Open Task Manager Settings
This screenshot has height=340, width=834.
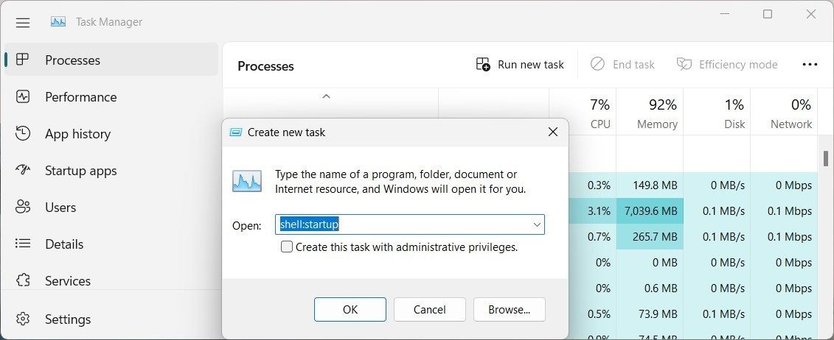coord(111,319)
